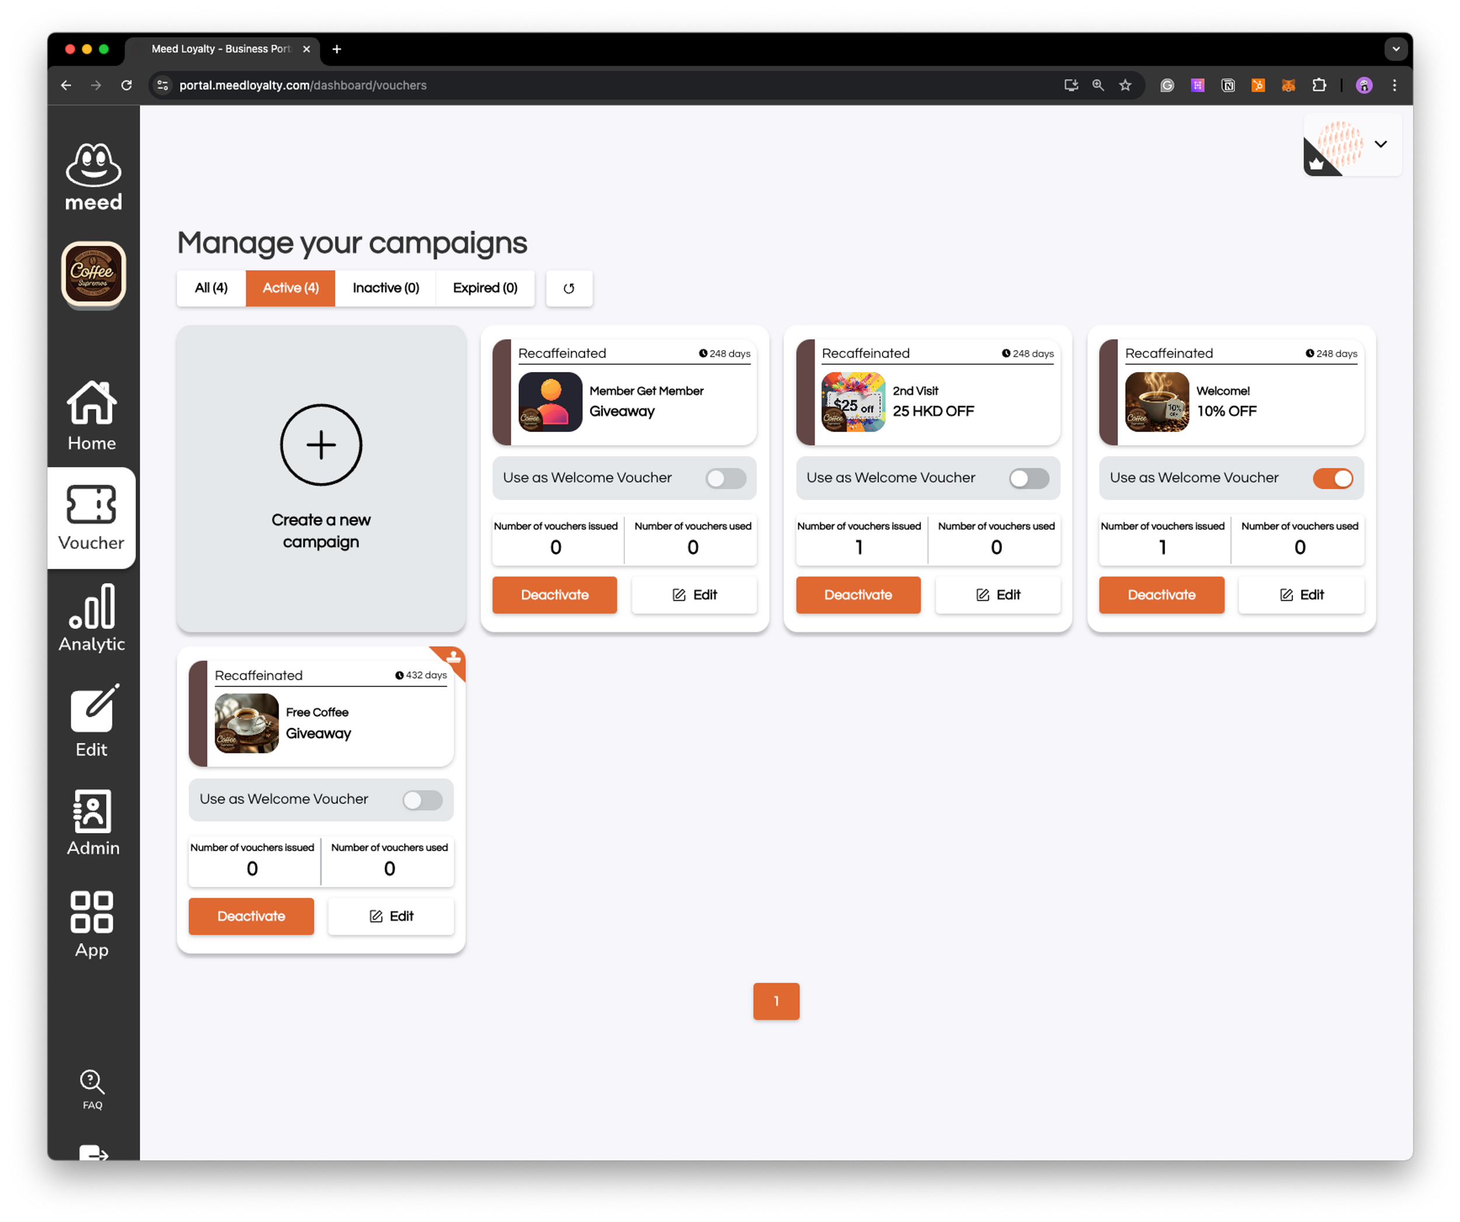Open the Chrome three-dot menu
The height and width of the screenshot is (1222, 1460).
[x=1394, y=85]
